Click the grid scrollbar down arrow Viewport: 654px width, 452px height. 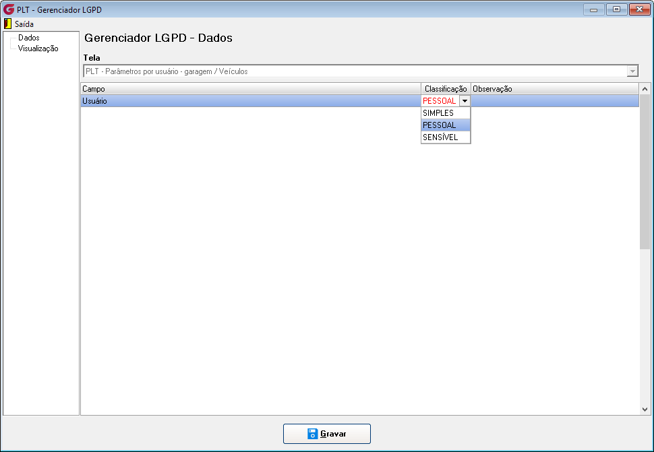tap(645, 410)
